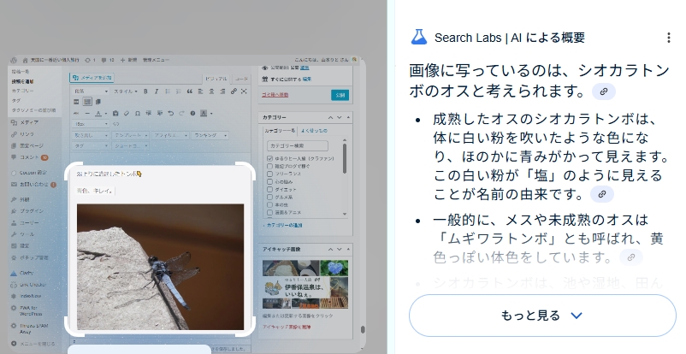Viewport: 686px width, 354px height.
Task: Insert horizontal line with the dash icon
Action: (x=87, y=114)
